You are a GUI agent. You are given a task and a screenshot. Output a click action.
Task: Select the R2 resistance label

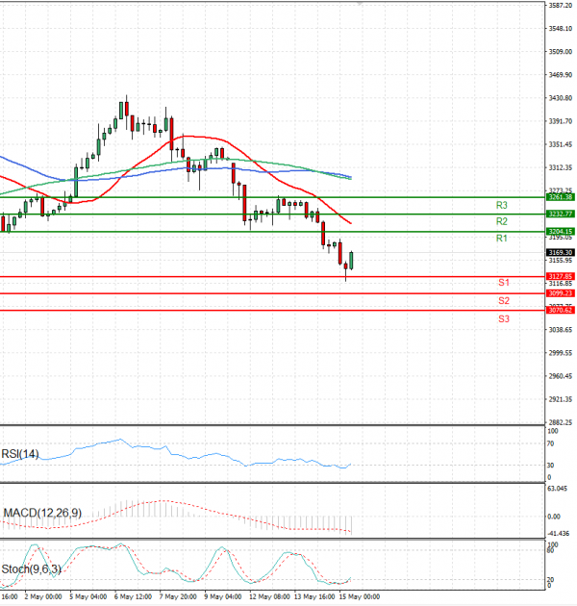502,221
